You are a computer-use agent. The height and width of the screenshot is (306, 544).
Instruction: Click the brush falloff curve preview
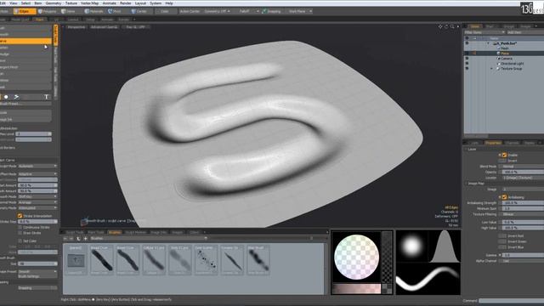[445, 246]
